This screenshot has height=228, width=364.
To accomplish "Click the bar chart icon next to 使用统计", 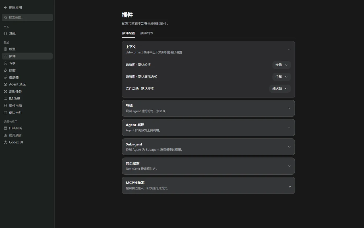I will pos(5,135).
